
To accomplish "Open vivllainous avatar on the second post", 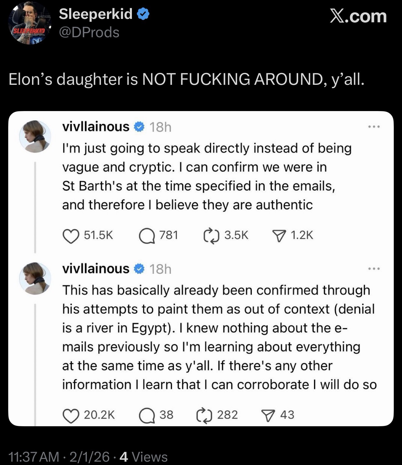I will [35, 278].
